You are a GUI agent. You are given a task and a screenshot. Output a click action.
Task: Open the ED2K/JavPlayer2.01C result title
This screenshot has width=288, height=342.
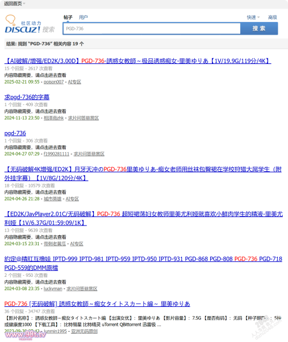pyautogui.click(x=143, y=219)
